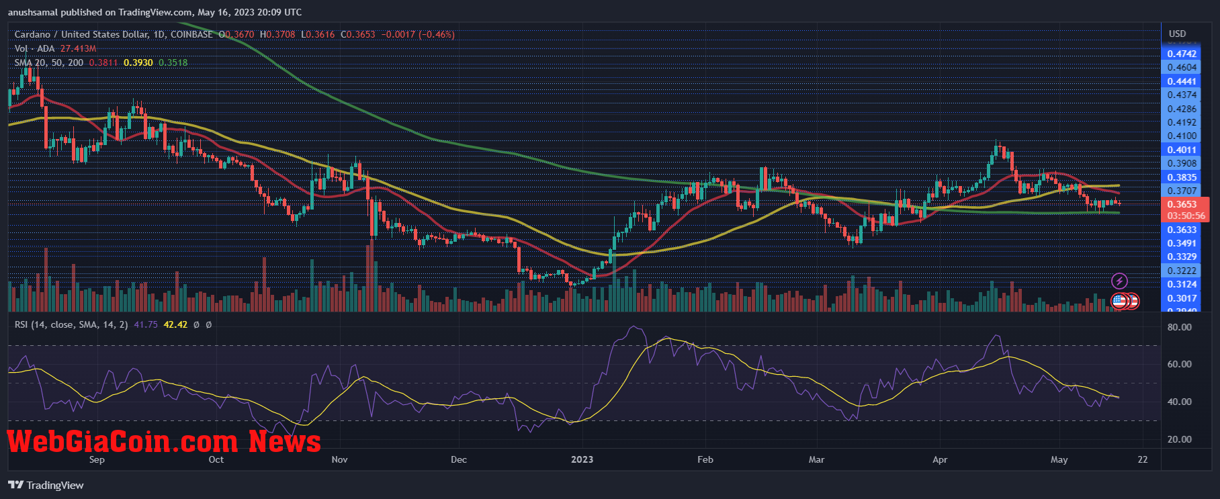Click the USD currency label on price axis
Image resolution: width=1220 pixels, height=499 pixels.
tap(1178, 34)
